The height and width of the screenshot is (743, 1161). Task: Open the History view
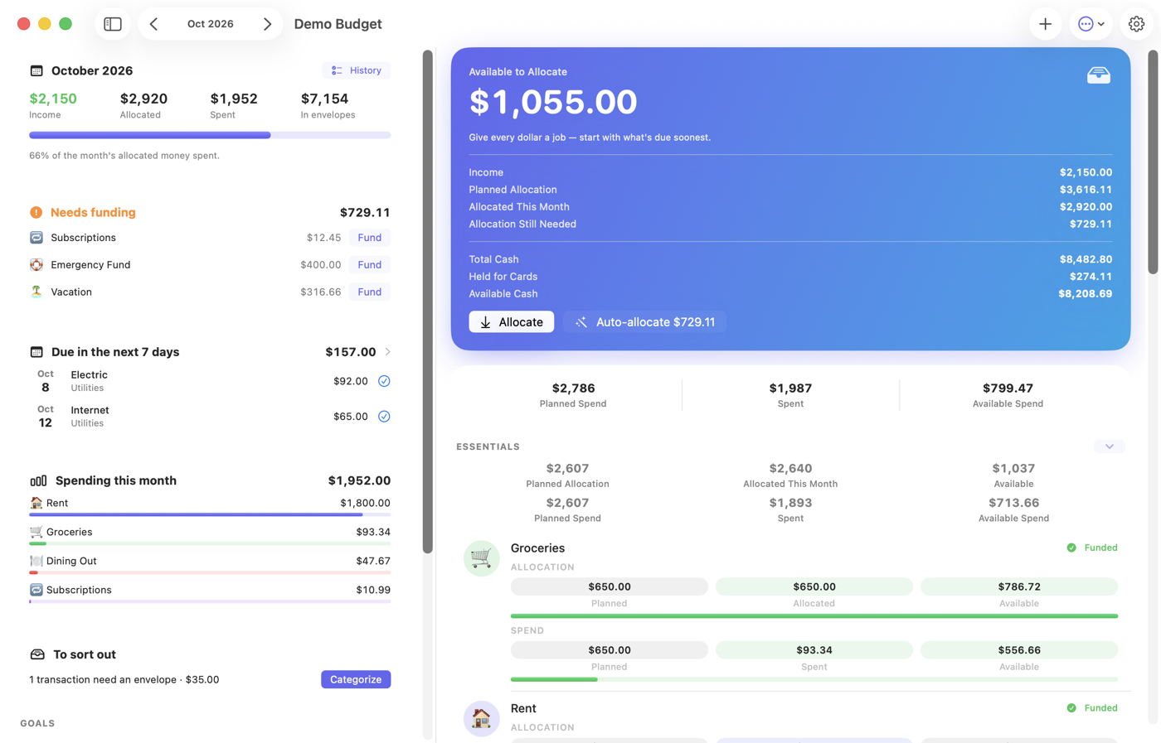click(357, 70)
